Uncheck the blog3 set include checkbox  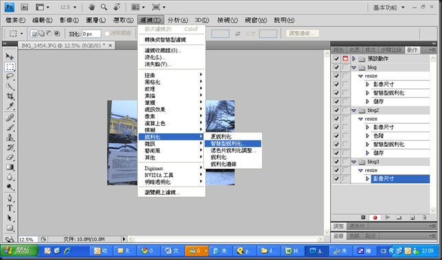coord(336,162)
